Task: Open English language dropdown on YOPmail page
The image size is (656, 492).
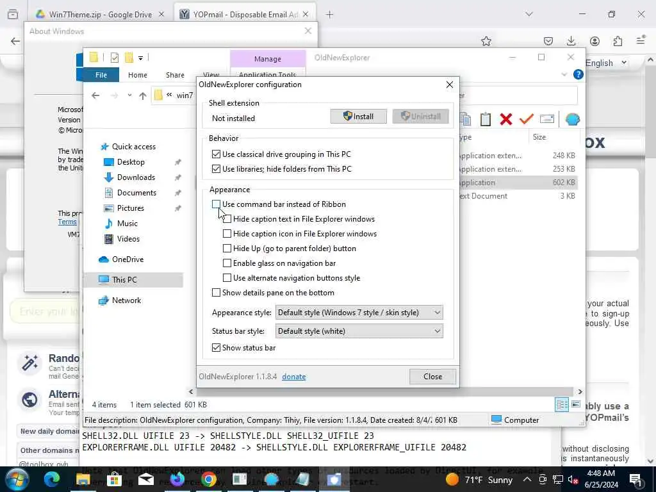Action: [606, 63]
